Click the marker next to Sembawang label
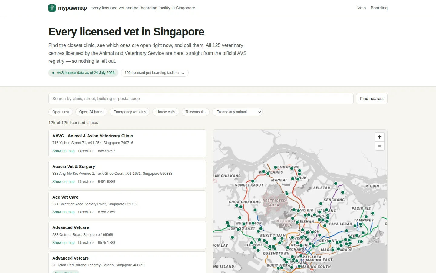 click(x=275, y=167)
